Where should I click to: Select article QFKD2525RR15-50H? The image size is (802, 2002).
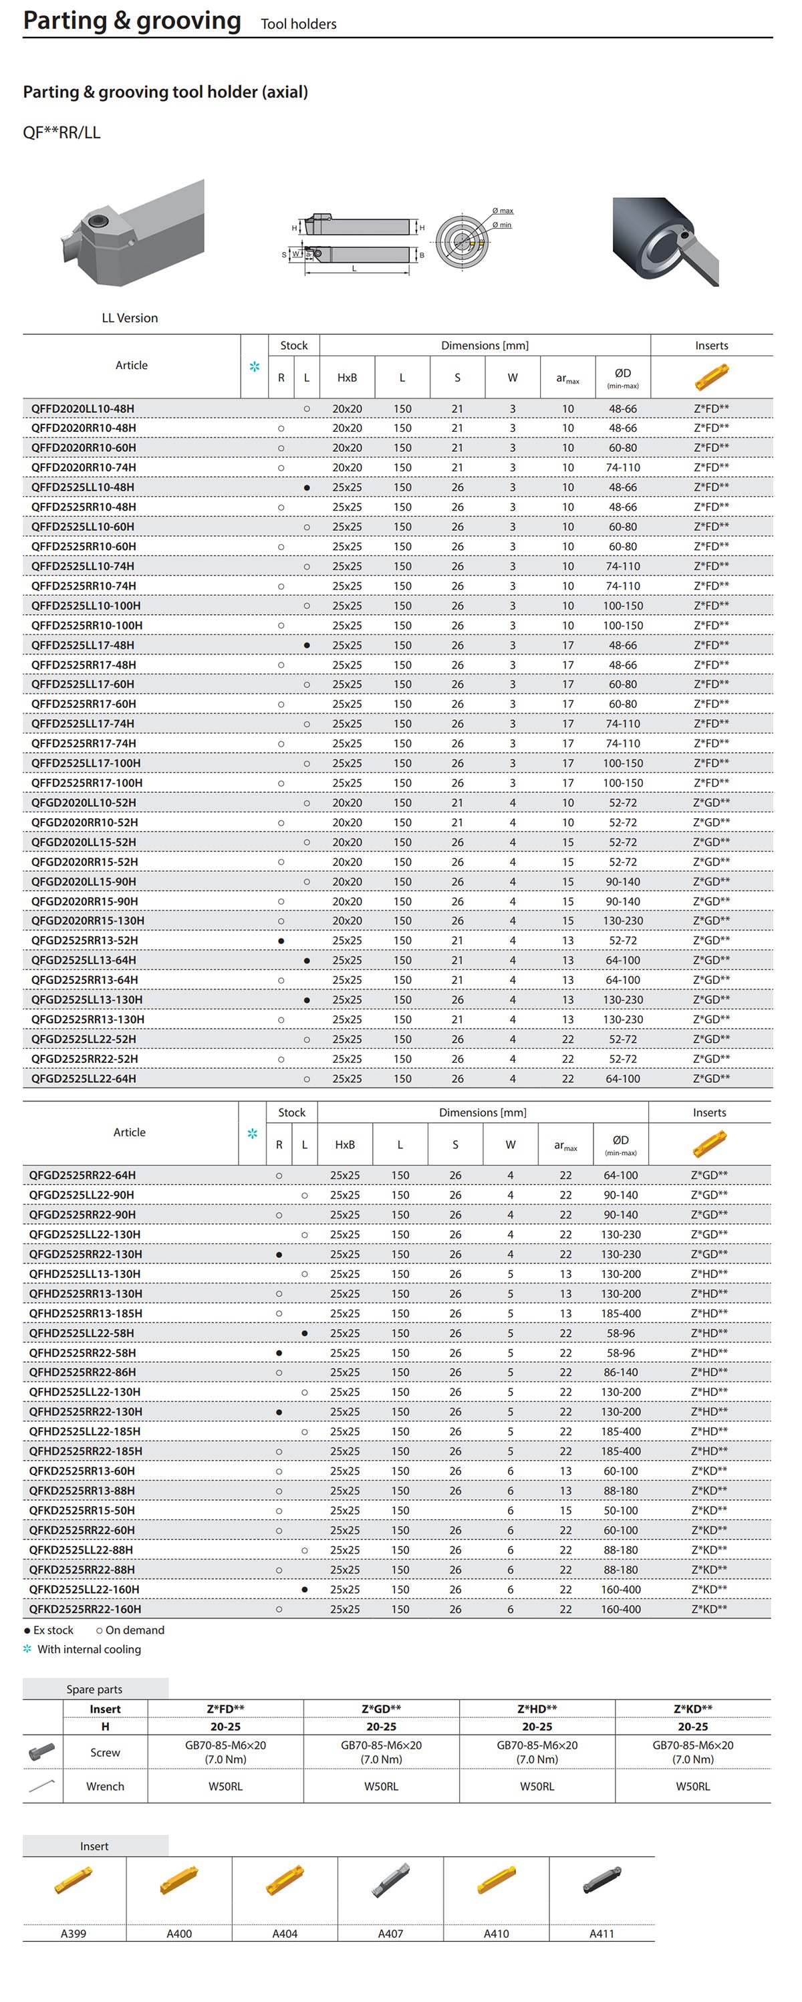coord(82,1510)
